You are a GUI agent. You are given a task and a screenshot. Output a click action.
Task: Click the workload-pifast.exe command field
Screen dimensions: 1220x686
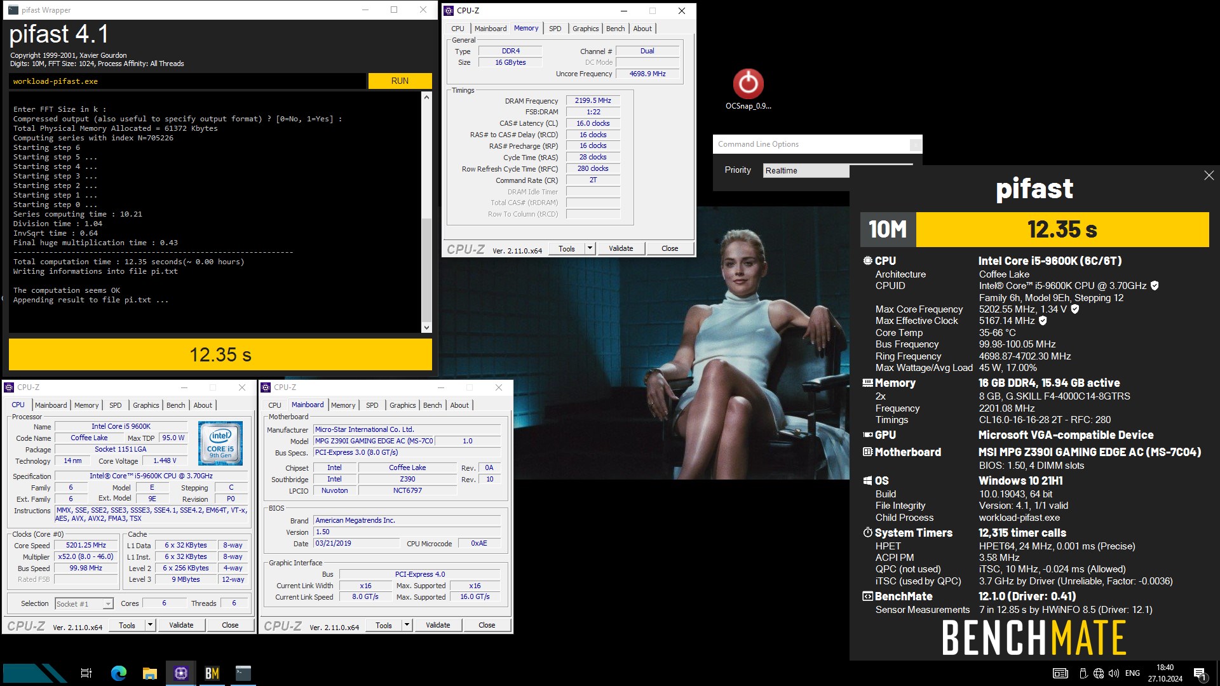(x=187, y=81)
